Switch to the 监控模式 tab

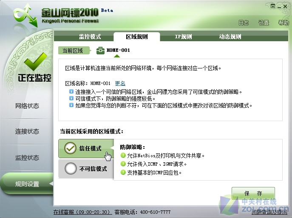[x=90, y=37]
